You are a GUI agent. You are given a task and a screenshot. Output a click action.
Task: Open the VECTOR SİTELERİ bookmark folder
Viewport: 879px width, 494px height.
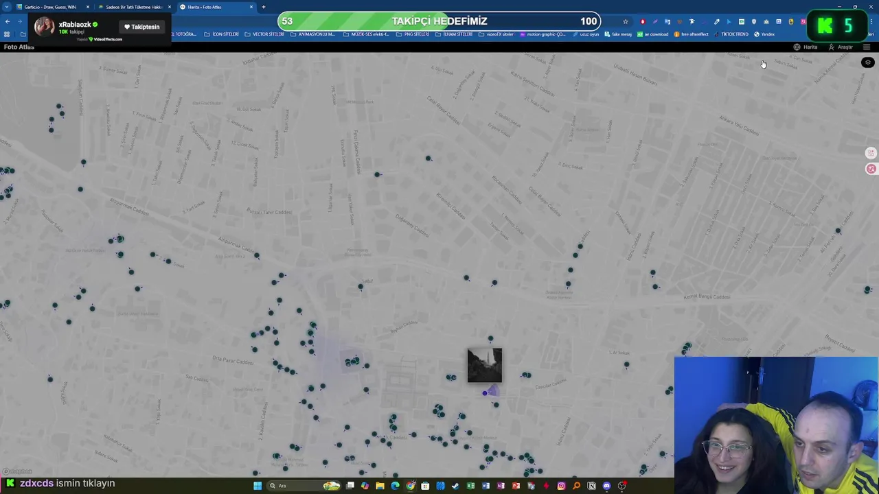[x=264, y=34]
